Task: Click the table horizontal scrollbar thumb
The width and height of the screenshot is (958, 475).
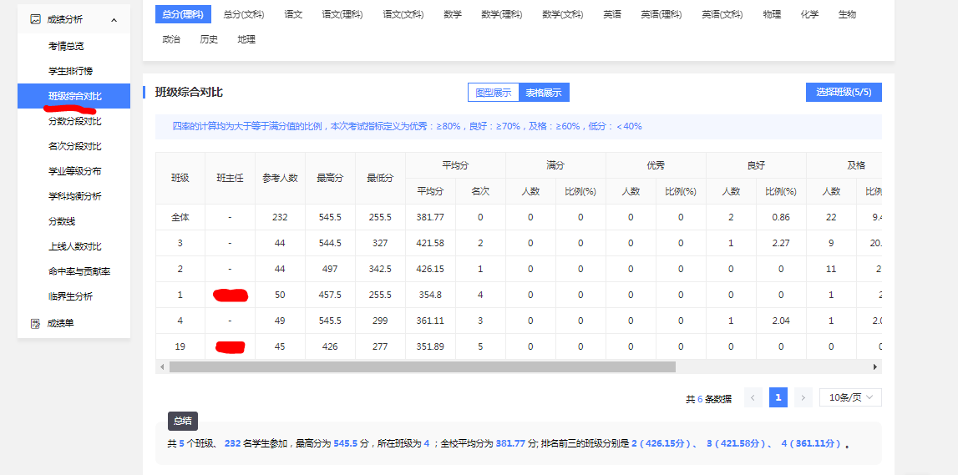Action: [422, 366]
